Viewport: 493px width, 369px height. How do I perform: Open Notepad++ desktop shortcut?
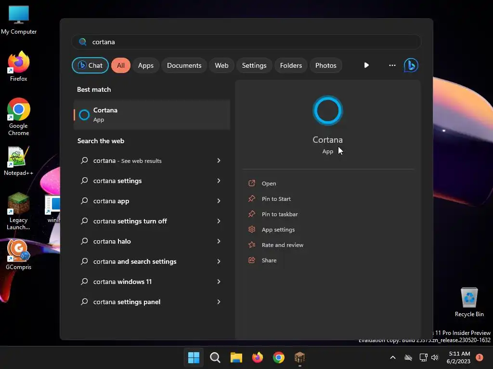point(19,161)
